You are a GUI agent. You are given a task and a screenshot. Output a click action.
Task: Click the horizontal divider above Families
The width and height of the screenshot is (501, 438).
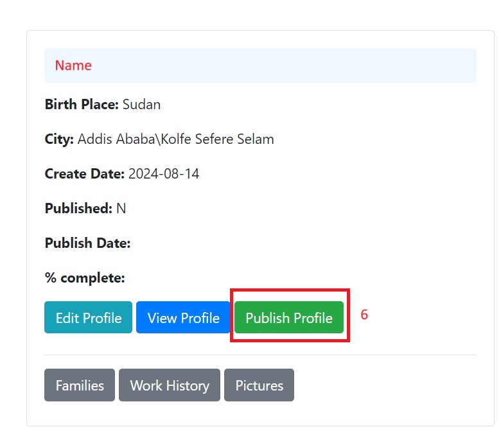click(260, 355)
